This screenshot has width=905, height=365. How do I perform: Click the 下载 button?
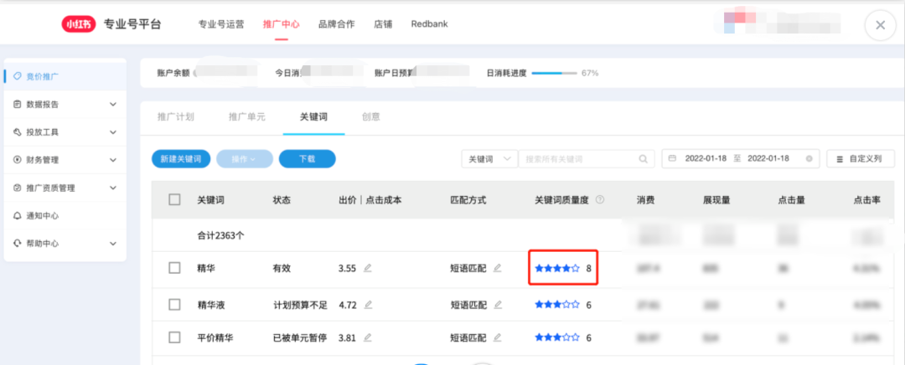pos(307,159)
